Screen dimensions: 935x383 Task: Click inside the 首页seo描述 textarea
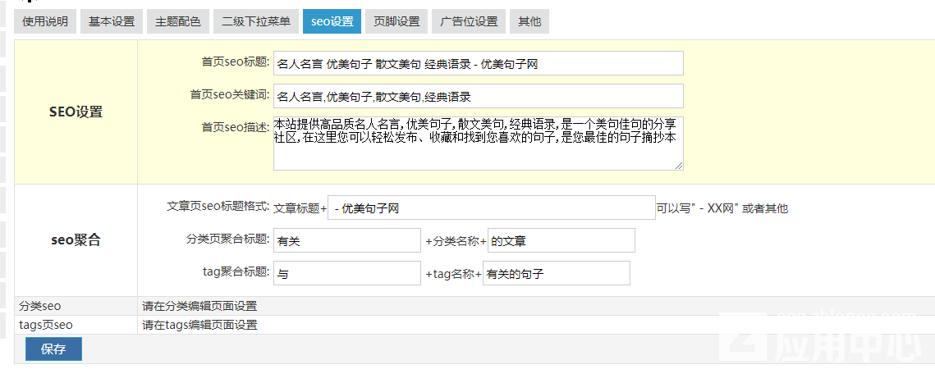pyautogui.click(x=478, y=144)
